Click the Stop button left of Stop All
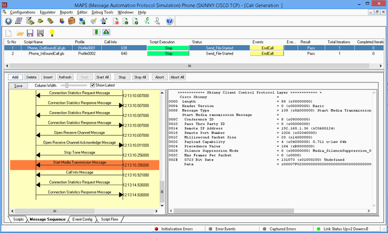Screen dimensions: 388x233 [122, 77]
